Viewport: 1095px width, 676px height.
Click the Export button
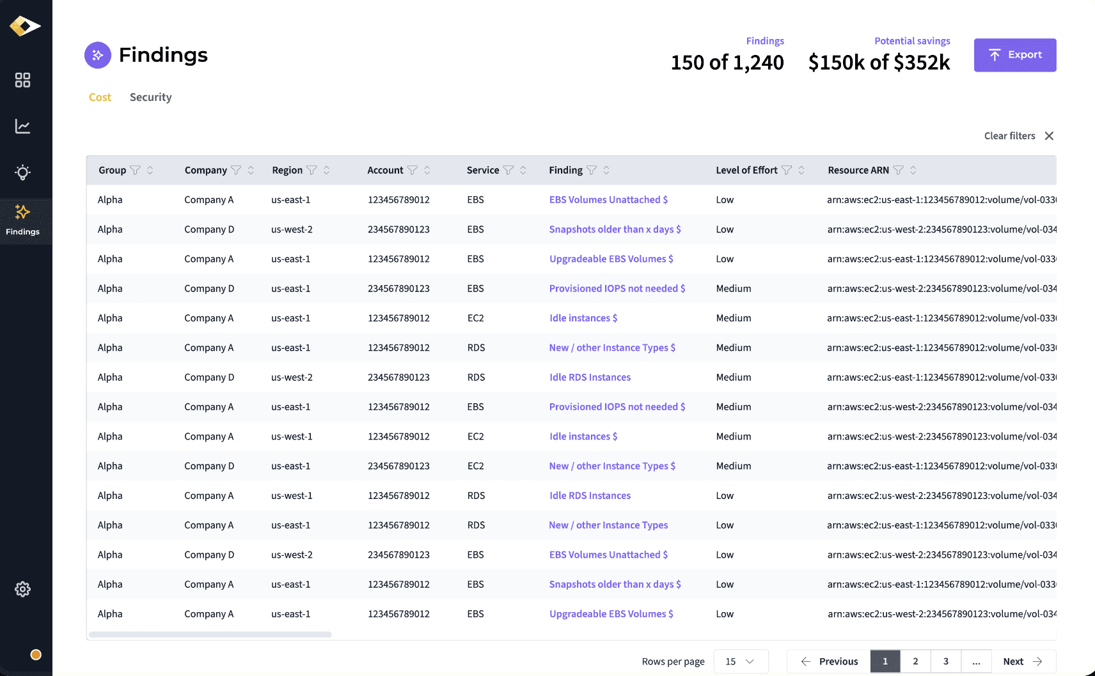click(1015, 55)
